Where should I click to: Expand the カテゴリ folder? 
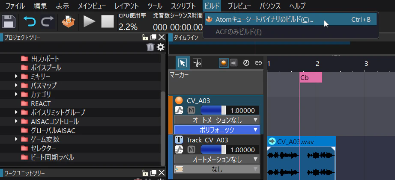[x=16, y=94]
